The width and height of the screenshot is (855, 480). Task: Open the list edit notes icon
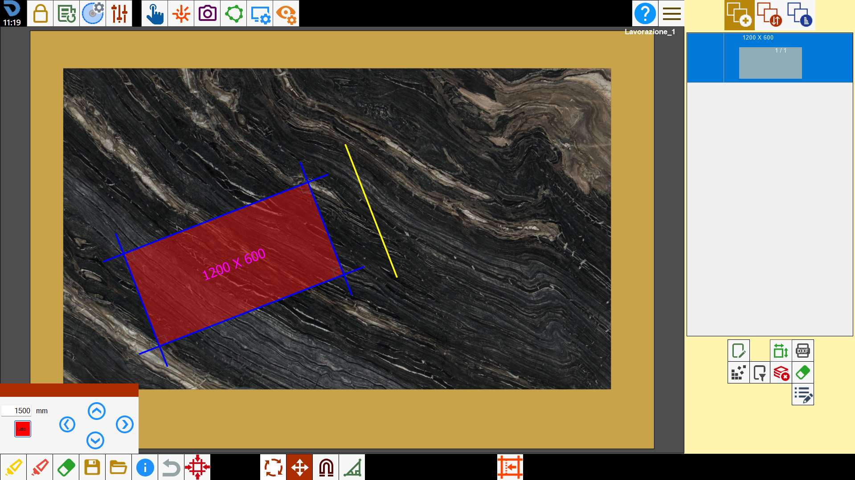802,394
